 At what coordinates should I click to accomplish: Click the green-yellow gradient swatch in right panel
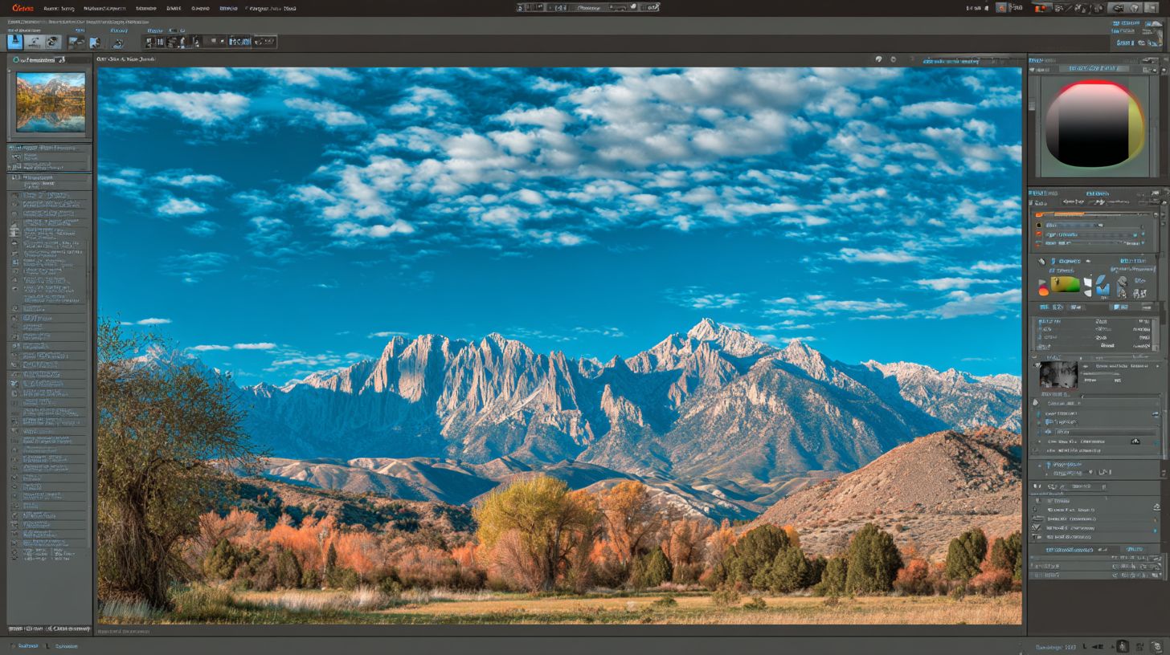1065,284
